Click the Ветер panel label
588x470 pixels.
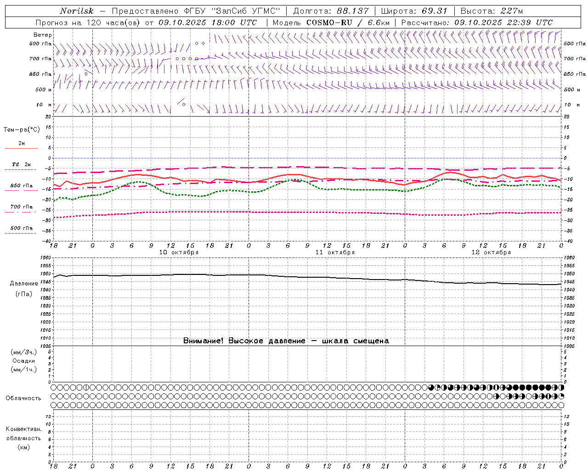tap(43, 35)
